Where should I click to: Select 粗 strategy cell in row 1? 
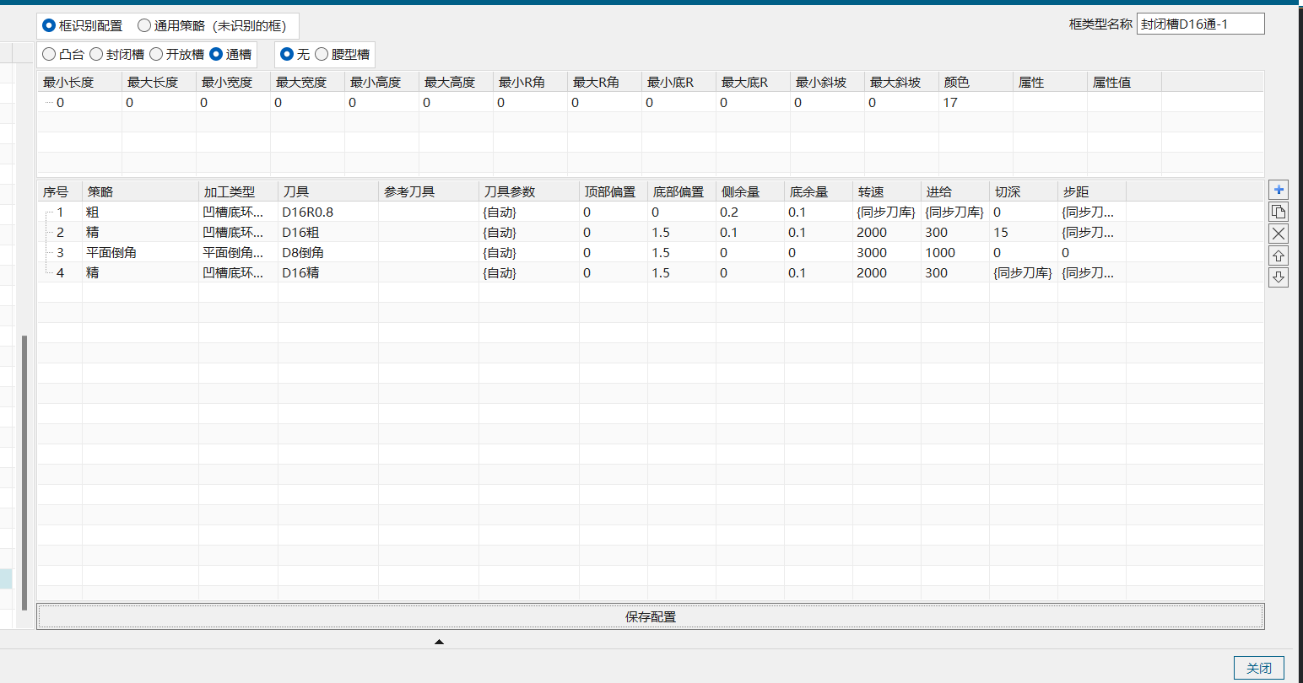coord(140,212)
